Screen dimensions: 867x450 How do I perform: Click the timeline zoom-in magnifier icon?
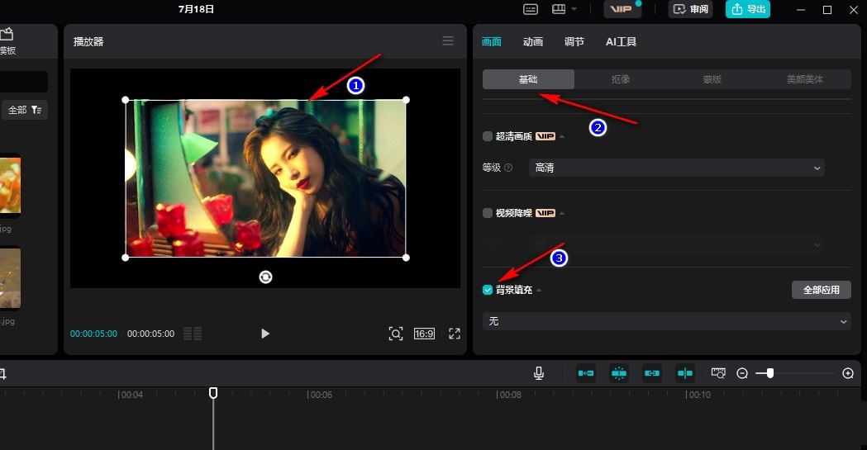(x=847, y=373)
